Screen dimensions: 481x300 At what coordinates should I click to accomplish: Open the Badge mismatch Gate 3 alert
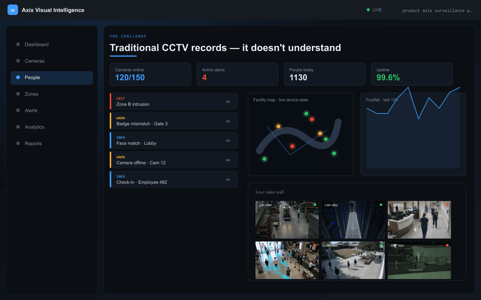point(174,121)
